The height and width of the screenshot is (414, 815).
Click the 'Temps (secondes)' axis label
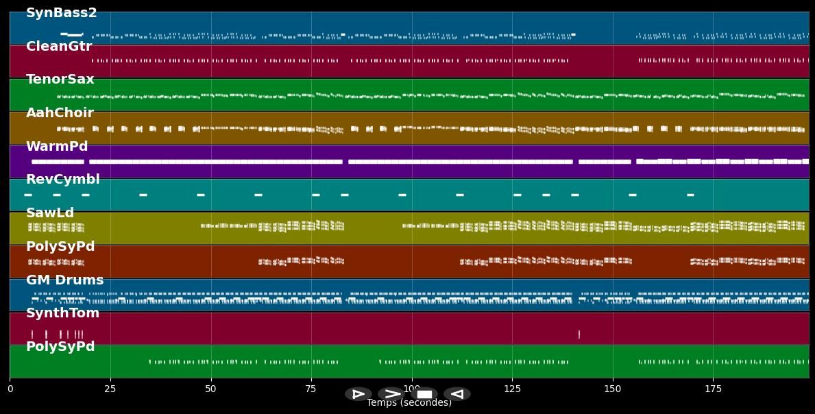click(409, 403)
